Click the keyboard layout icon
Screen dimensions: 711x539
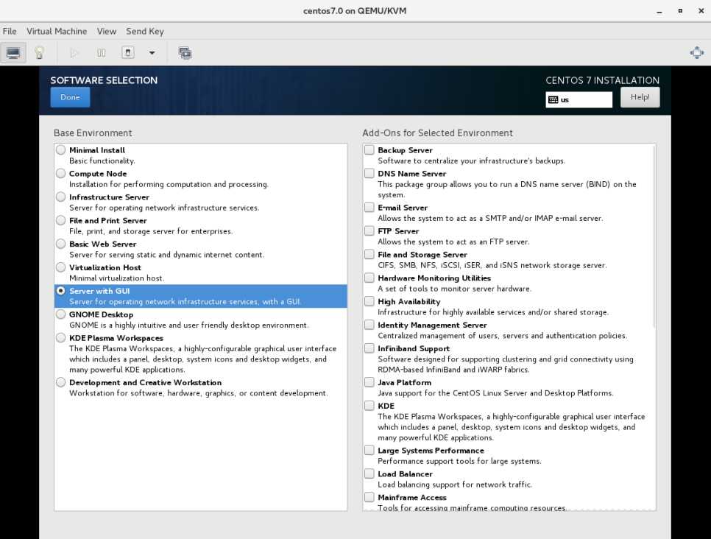pyautogui.click(x=553, y=100)
